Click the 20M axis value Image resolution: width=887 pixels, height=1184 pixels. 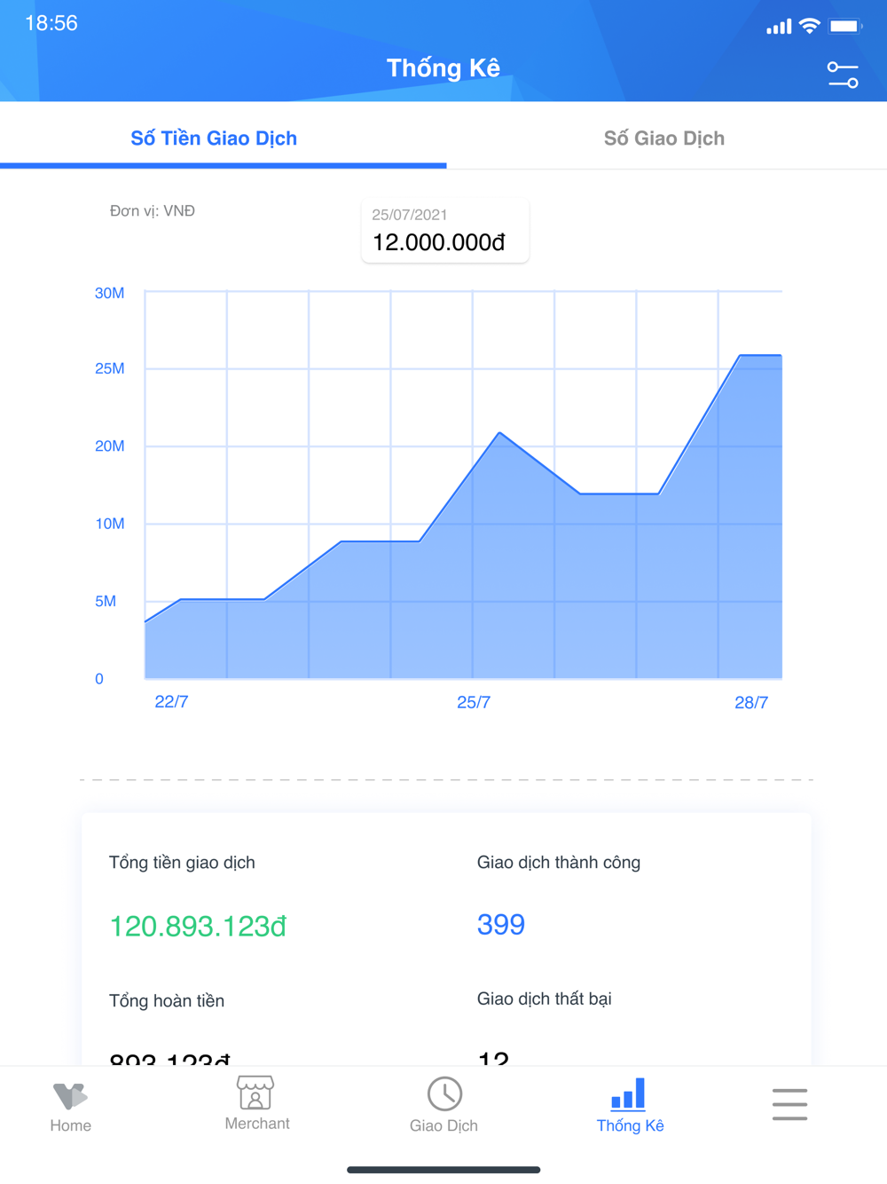click(109, 446)
